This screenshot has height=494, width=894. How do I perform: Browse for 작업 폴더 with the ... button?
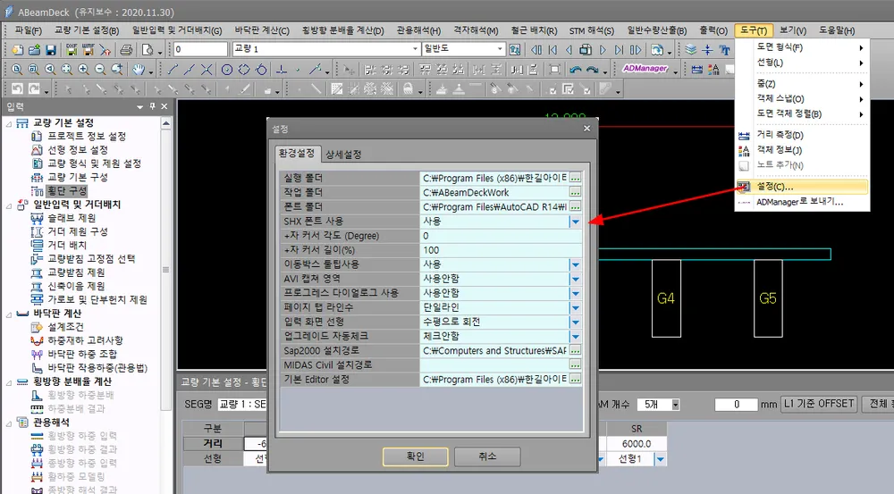point(575,192)
